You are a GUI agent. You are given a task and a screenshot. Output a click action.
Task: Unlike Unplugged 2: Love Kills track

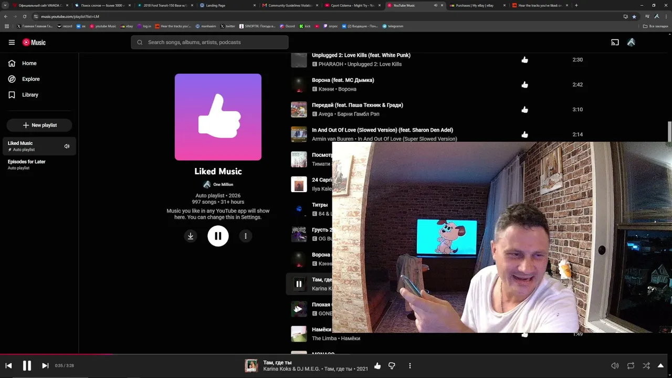click(x=524, y=60)
